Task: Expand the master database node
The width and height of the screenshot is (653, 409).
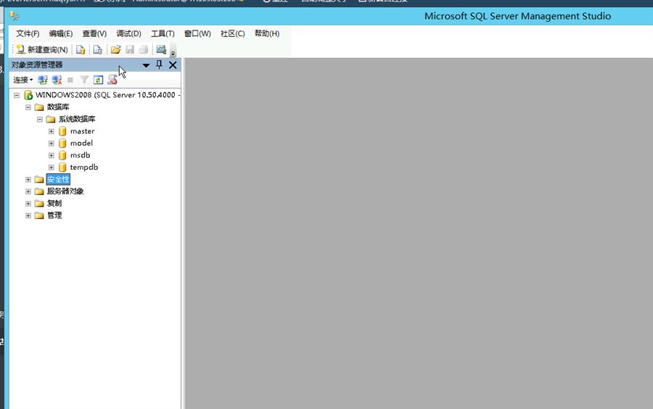Action: click(x=52, y=131)
